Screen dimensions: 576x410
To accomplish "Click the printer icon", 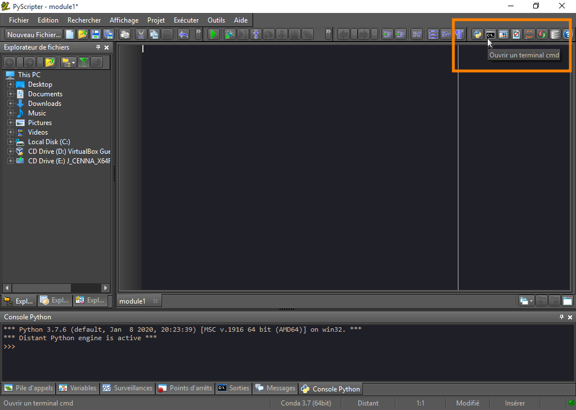I will coord(125,34).
